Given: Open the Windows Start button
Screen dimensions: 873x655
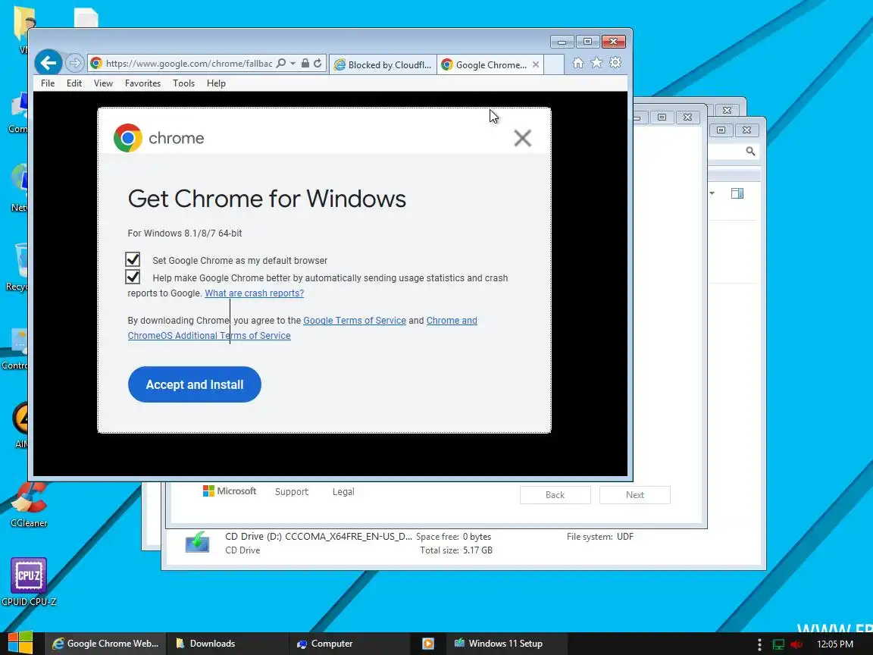Looking at the screenshot, I should [x=20, y=644].
